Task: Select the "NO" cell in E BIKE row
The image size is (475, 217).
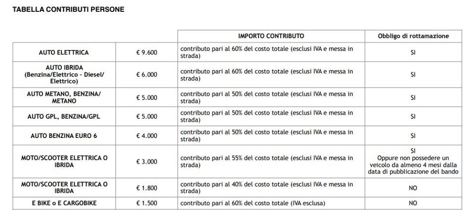Action: [x=413, y=203]
